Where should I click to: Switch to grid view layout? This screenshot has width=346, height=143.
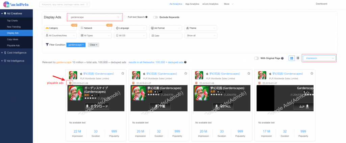(x=292, y=58)
